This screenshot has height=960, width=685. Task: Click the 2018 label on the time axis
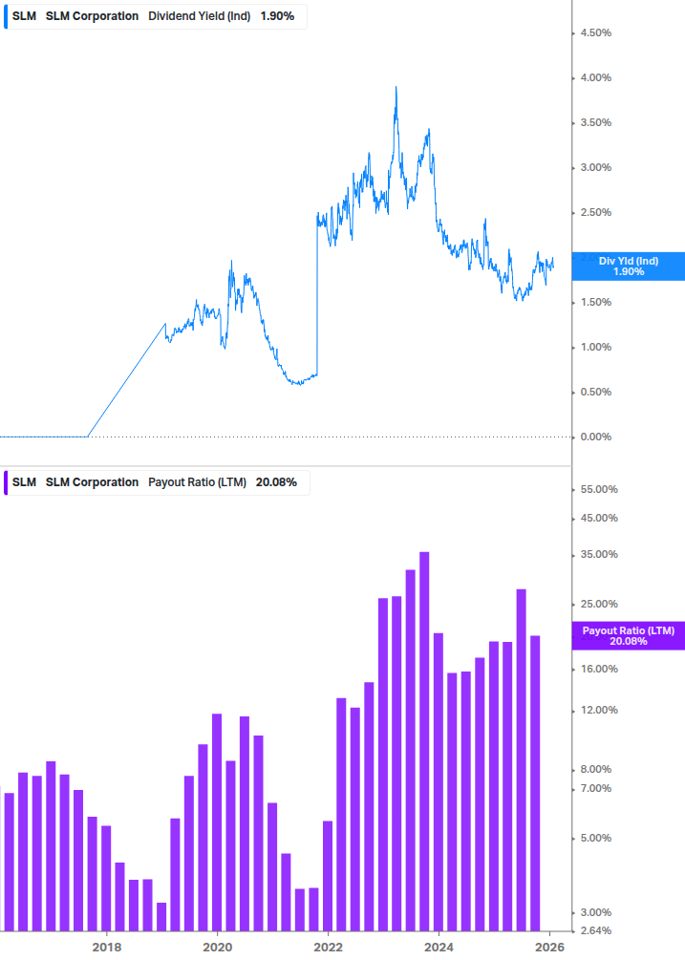[106, 948]
